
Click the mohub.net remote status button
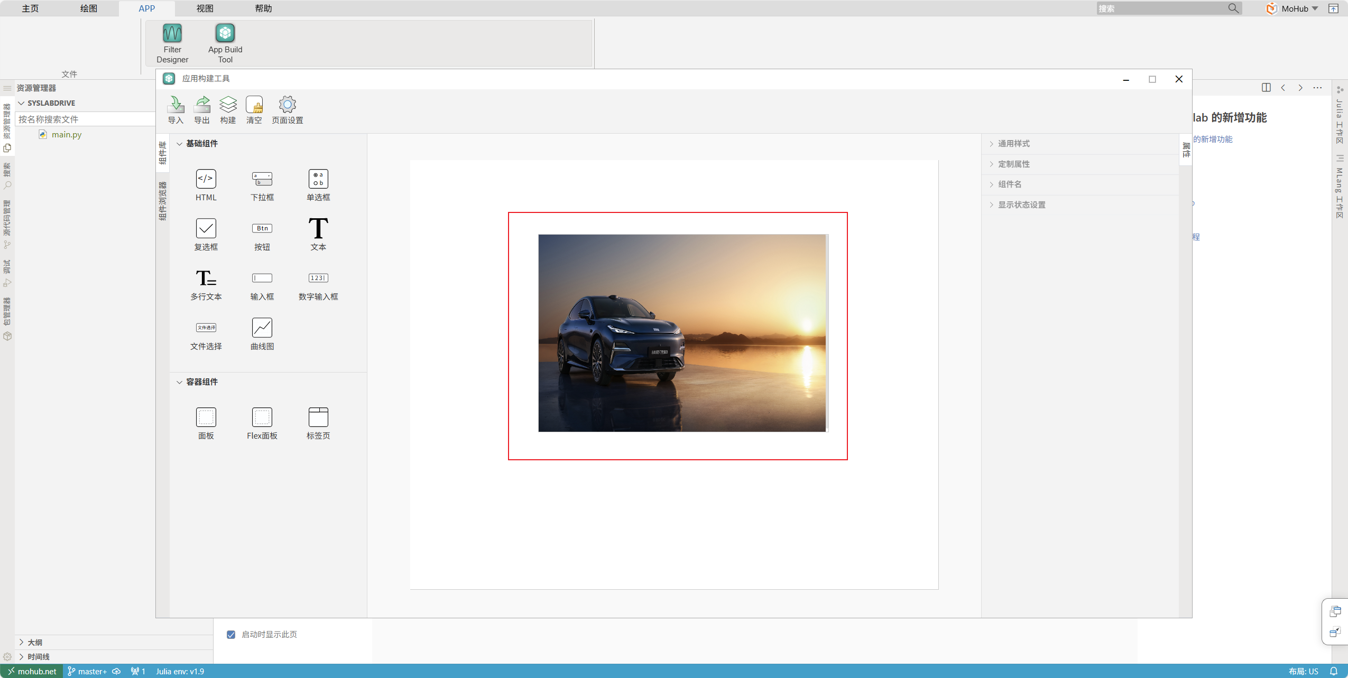[32, 672]
